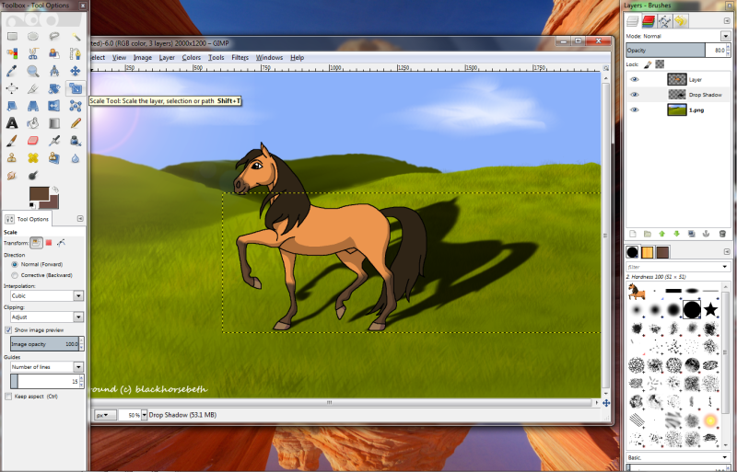The height and width of the screenshot is (472, 737).
Task: Select the Pencil tool
Action: (x=76, y=123)
